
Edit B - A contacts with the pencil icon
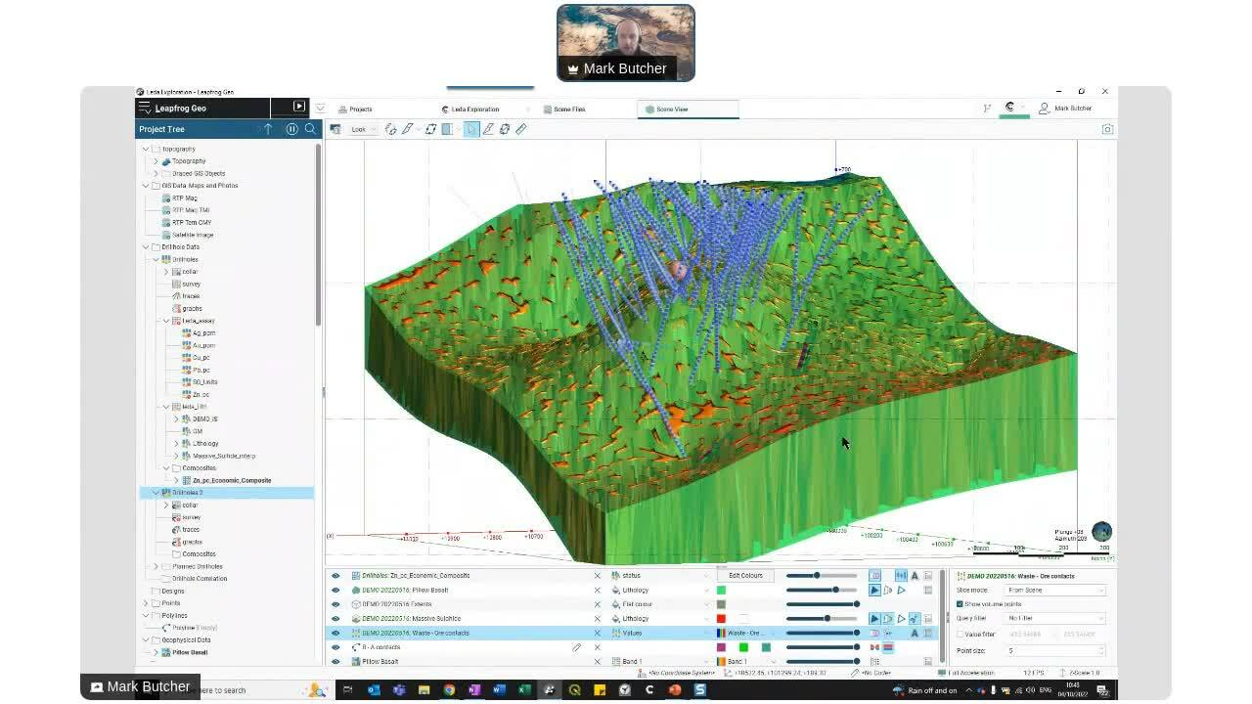tap(577, 647)
